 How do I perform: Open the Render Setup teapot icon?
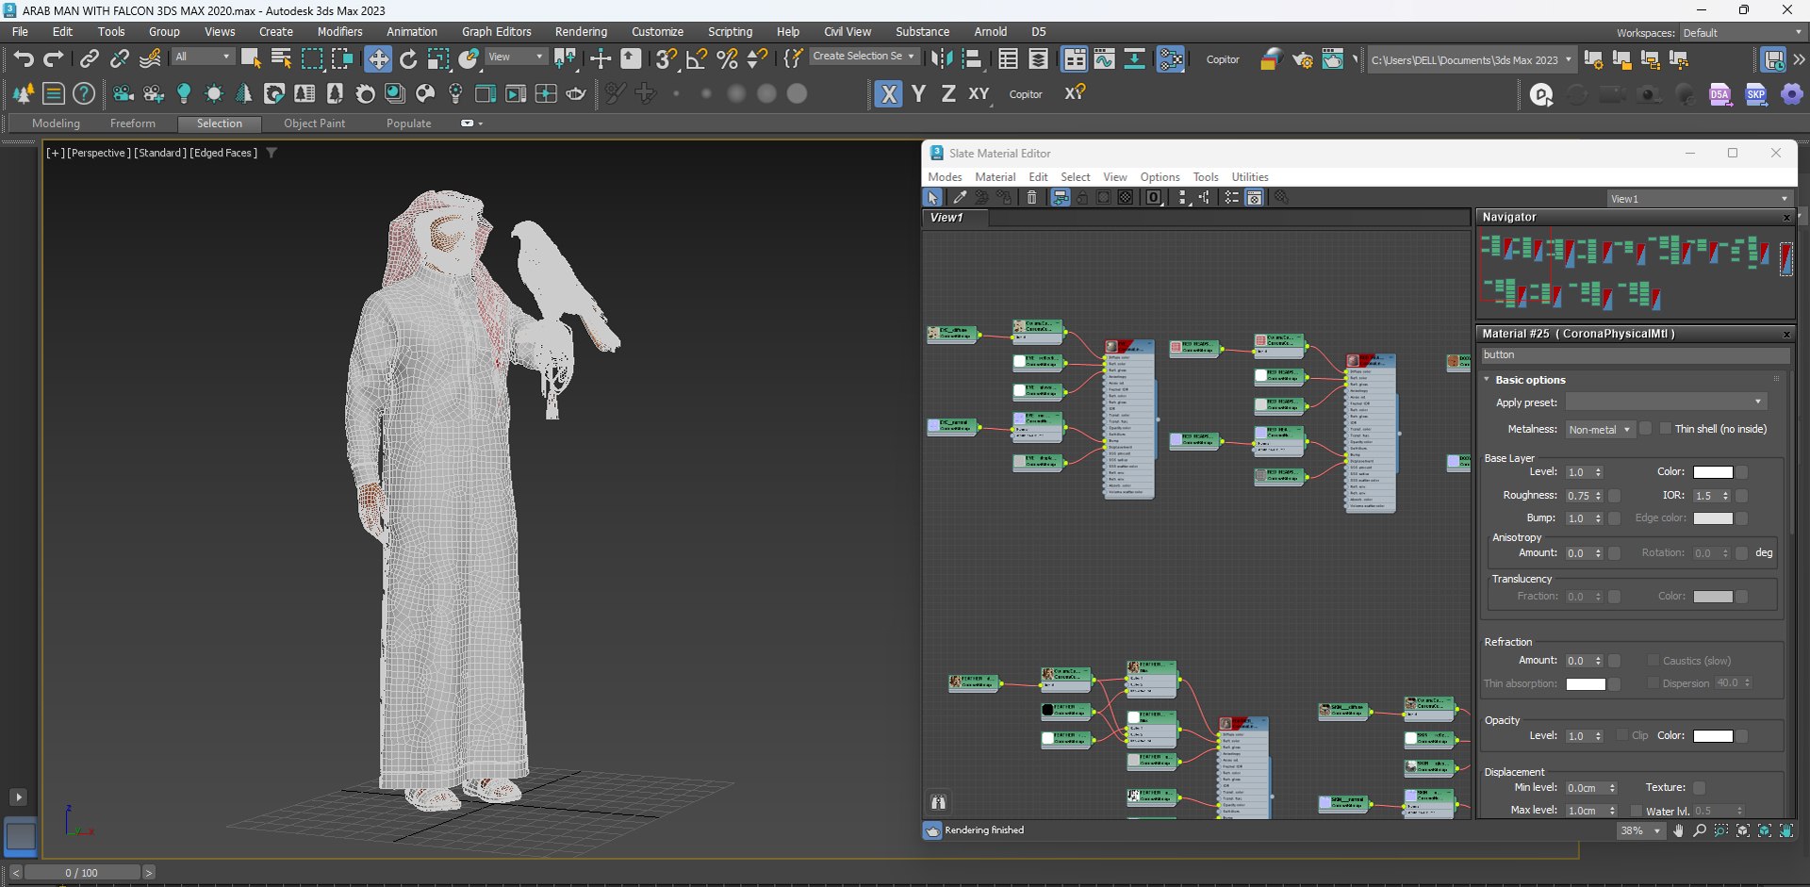coord(1302,59)
